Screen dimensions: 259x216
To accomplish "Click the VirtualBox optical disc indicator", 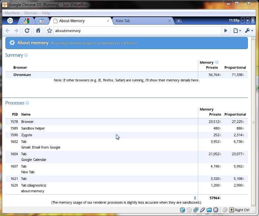I will [189, 210].
